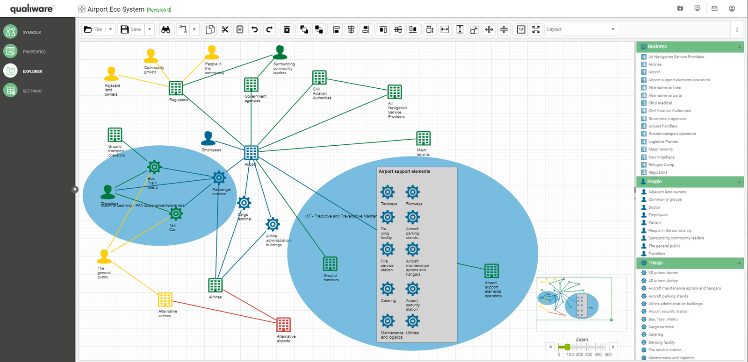Click the copy documents icon

(210, 29)
